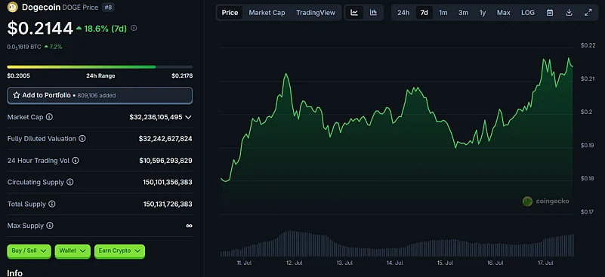Toggle LOG scale on the chart
The width and height of the screenshot is (605, 277).
(x=528, y=13)
